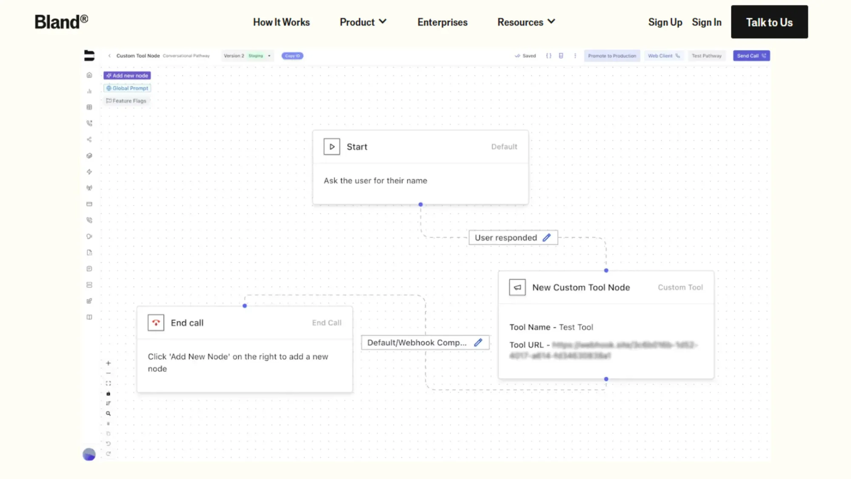The height and width of the screenshot is (479, 851).
Task: Open the Analytics chart icon in sidebar
Action: coord(89,91)
